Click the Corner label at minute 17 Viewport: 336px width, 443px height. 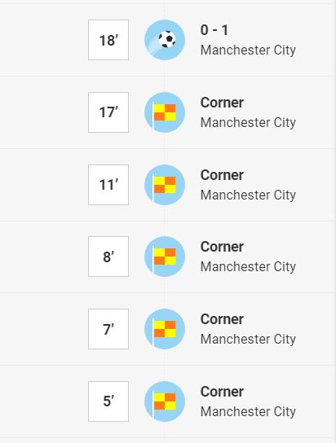tap(222, 103)
